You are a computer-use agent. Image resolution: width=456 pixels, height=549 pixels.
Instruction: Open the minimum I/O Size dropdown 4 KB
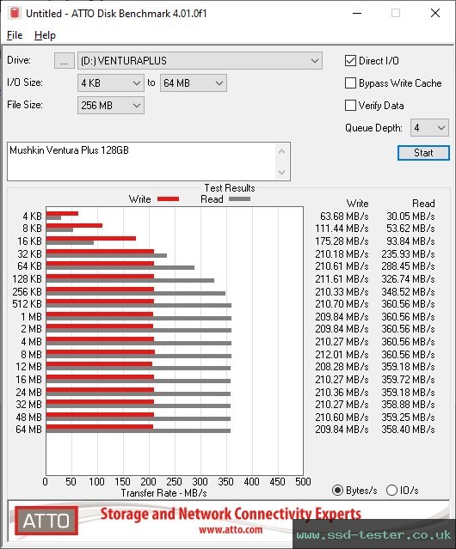111,83
